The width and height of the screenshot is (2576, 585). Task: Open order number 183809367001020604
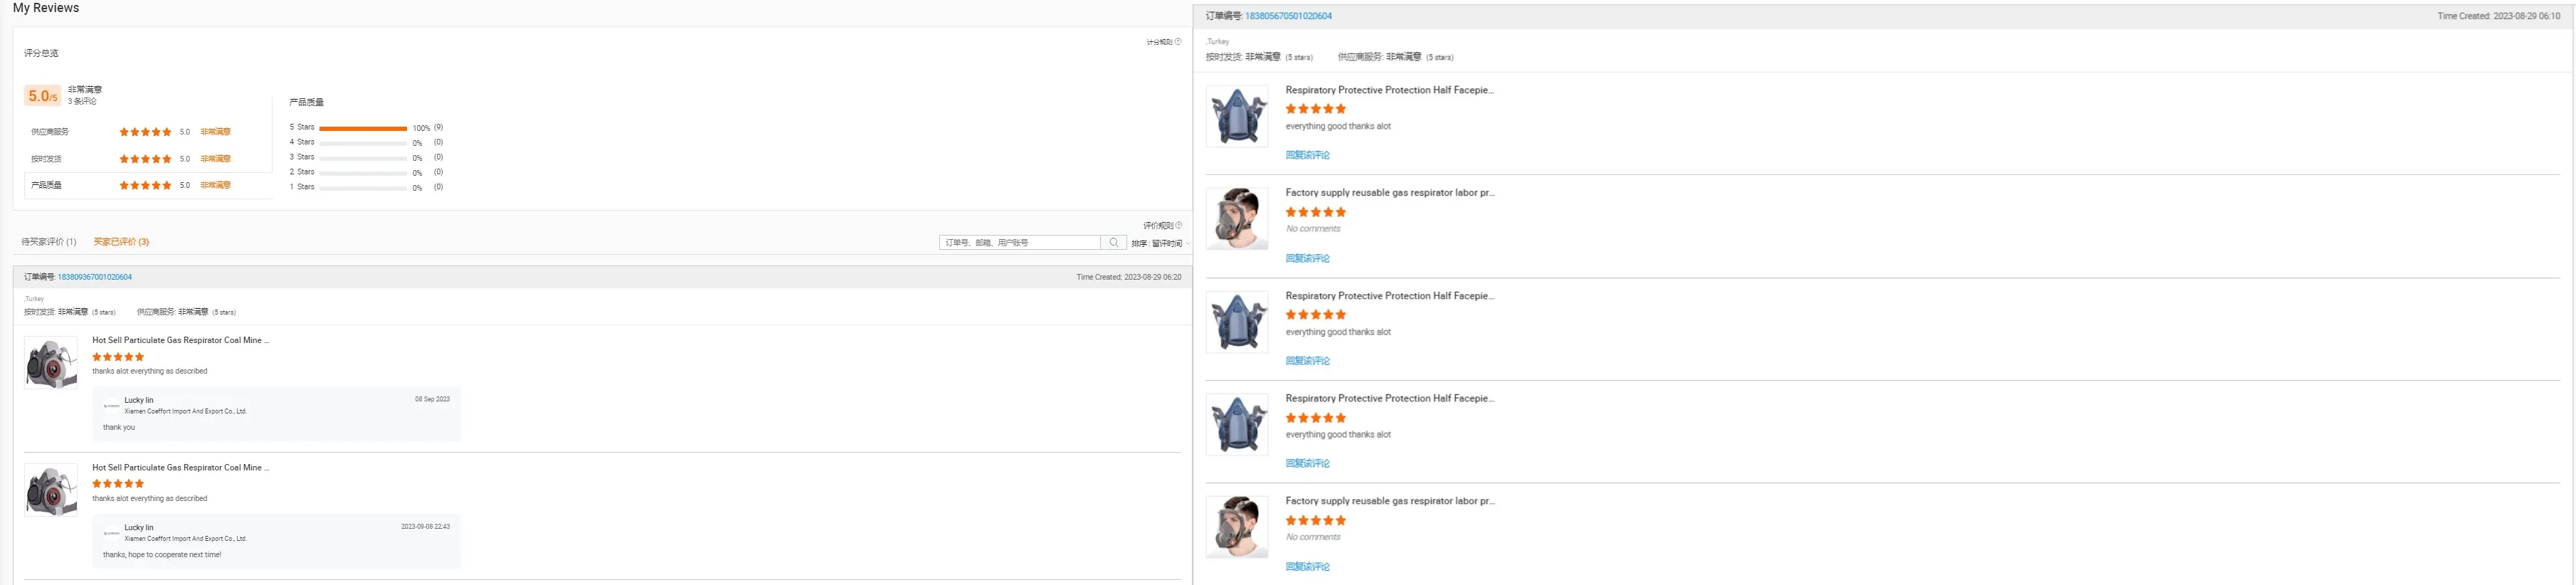94,277
